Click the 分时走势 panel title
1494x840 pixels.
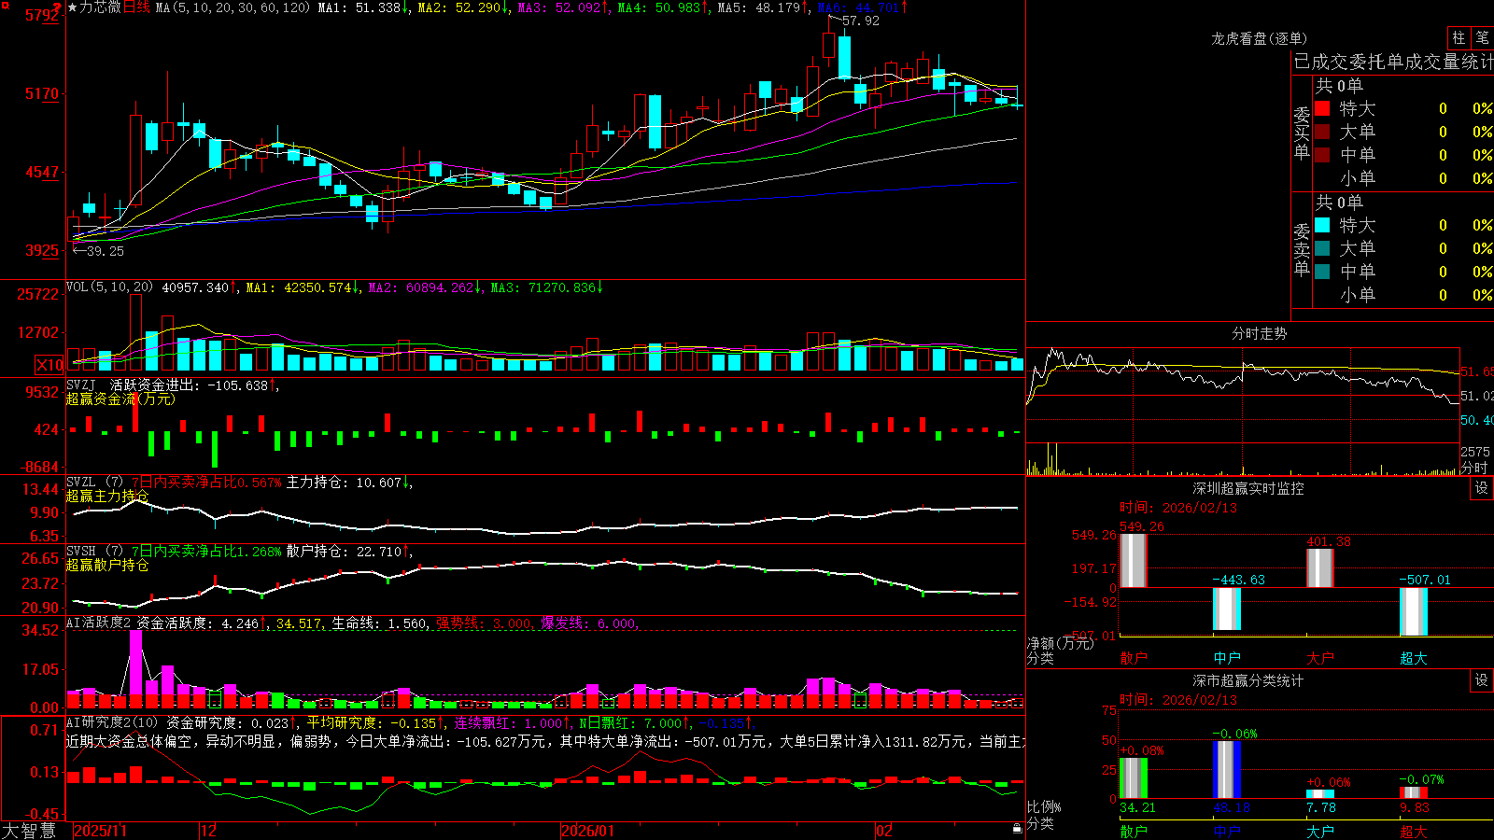click(1259, 333)
